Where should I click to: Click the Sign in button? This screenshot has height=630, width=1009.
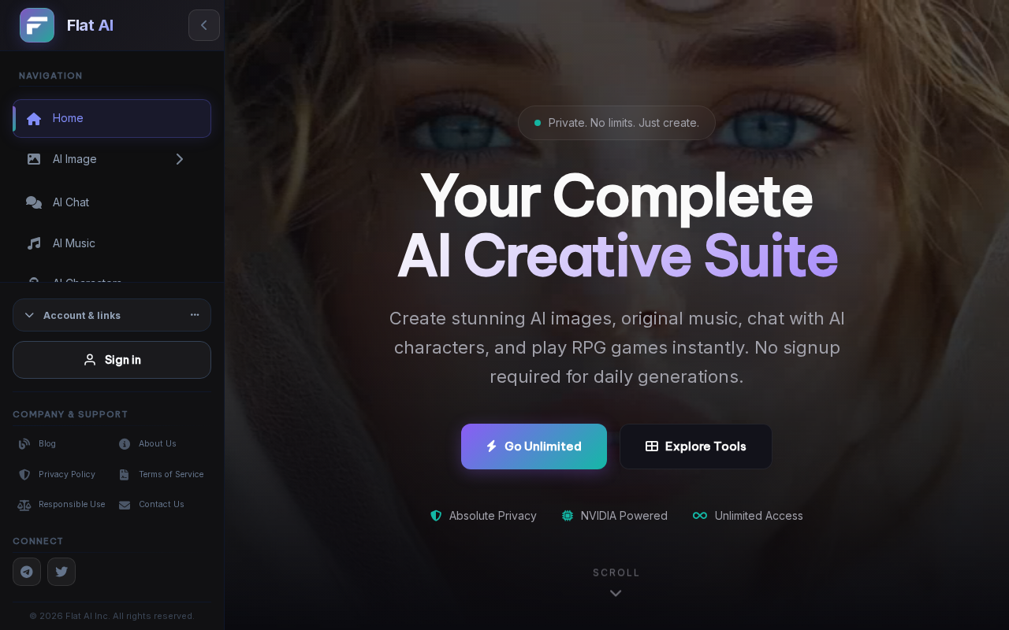pos(112,360)
